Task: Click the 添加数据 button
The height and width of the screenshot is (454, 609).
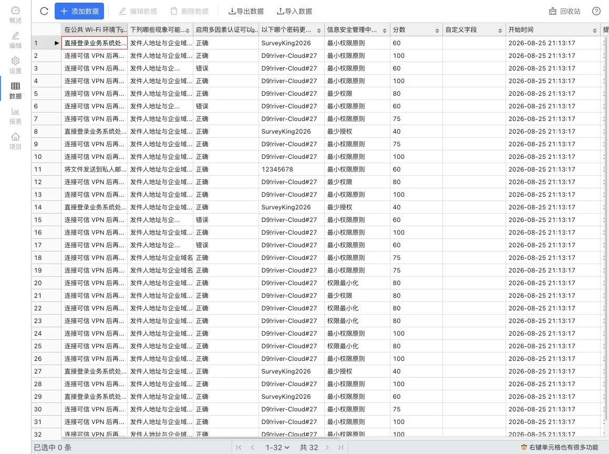Action: point(79,11)
